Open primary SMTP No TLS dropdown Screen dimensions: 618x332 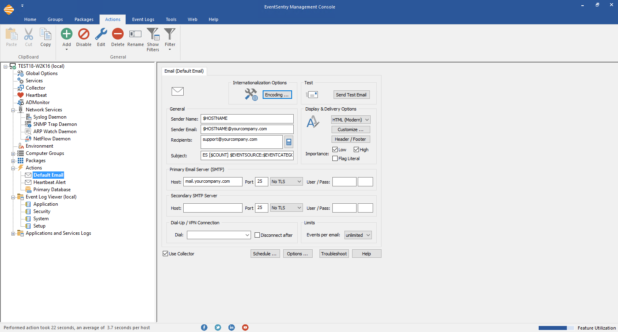click(x=286, y=182)
